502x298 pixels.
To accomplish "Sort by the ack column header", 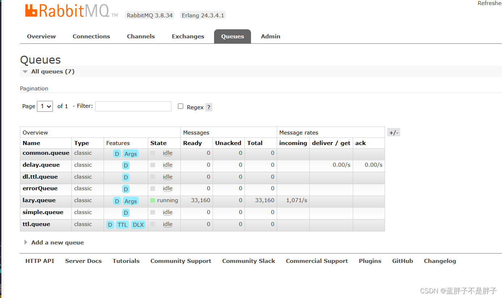I will [360, 143].
